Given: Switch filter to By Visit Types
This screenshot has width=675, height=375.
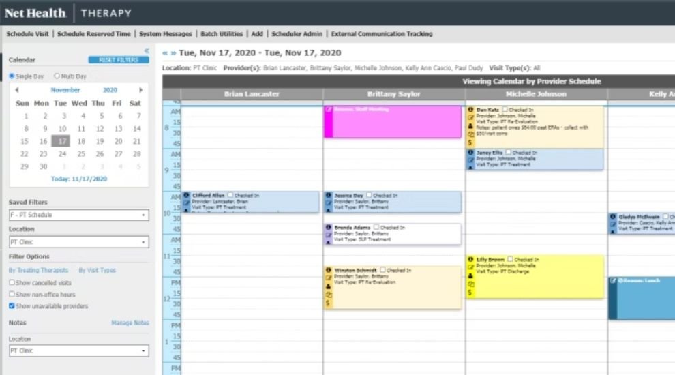Looking at the screenshot, I should (x=97, y=271).
